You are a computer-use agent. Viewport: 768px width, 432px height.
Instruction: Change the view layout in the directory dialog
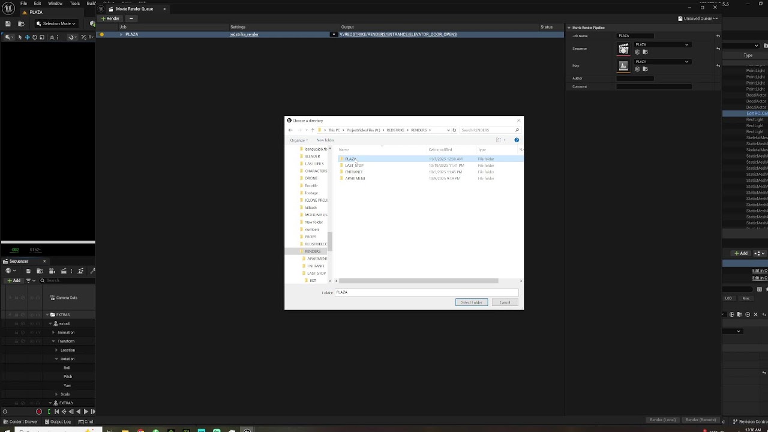click(499, 140)
